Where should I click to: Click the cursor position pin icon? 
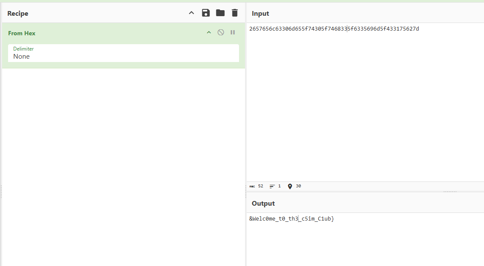coord(290,187)
